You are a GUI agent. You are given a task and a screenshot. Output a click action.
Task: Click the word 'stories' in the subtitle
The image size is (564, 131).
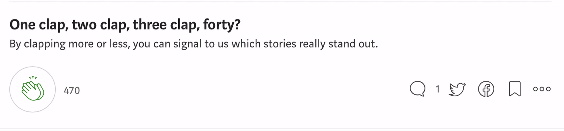click(x=280, y=44)
